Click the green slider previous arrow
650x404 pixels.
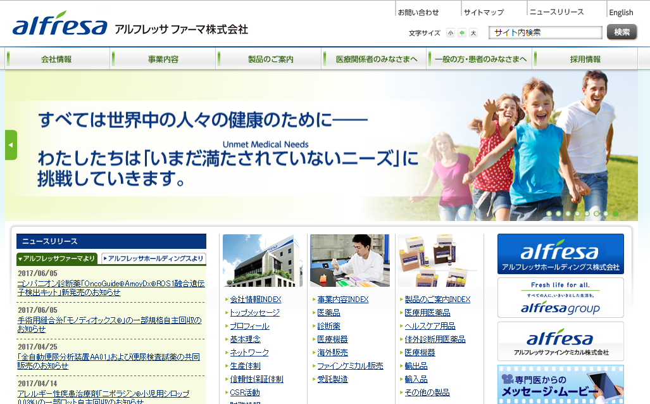pos(11,145)
